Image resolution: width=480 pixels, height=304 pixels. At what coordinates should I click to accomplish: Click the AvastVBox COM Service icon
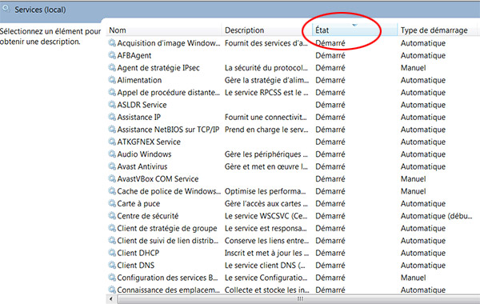(112, 178)
